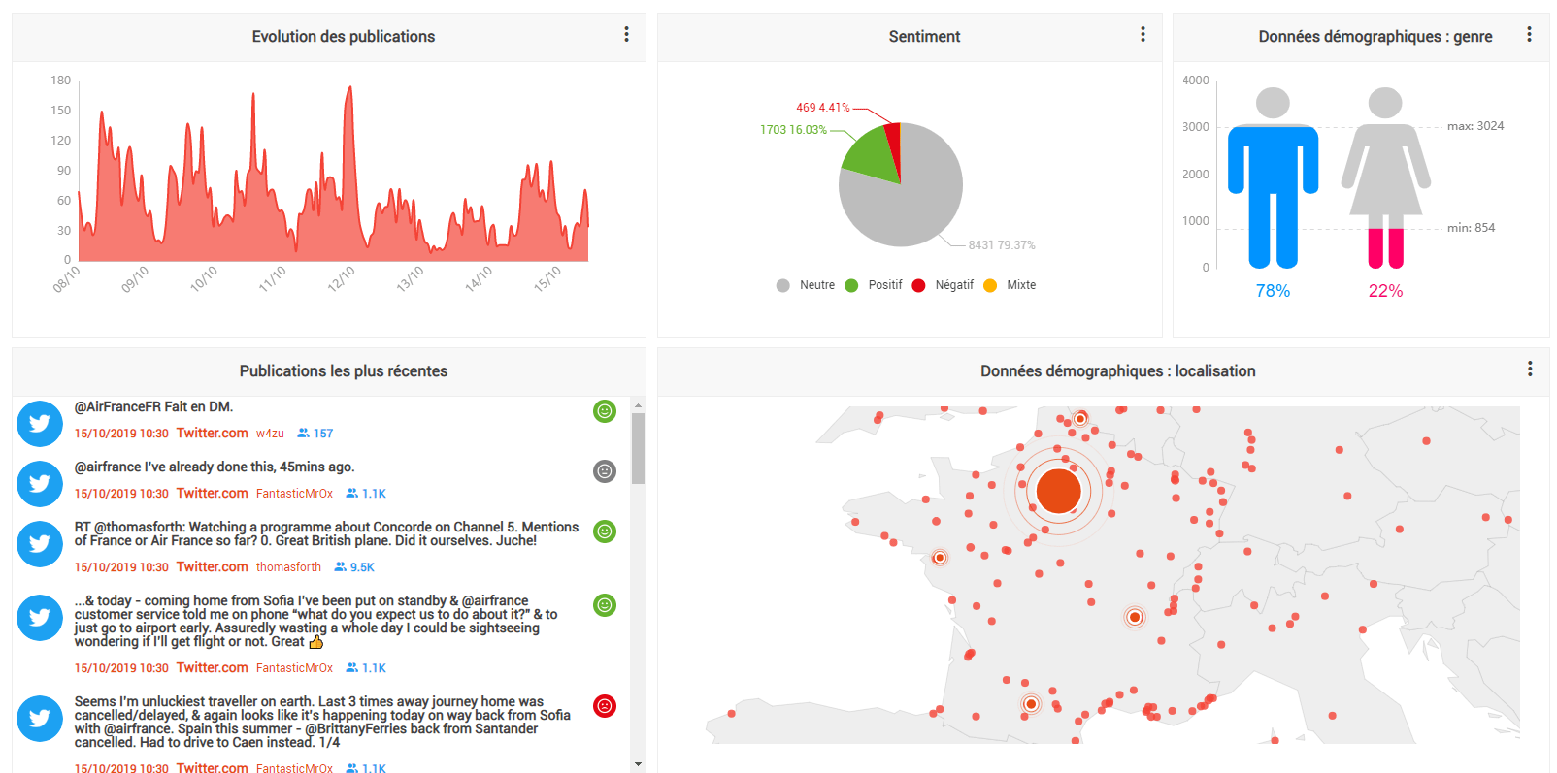1557x773 pixels.
Task: Open FantasticMrOx link on "already done this" post
Action: (x=294, y=494)
